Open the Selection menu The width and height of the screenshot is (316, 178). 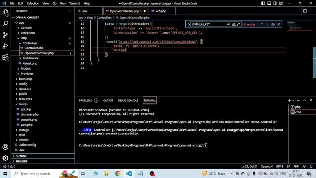(33, 3)
